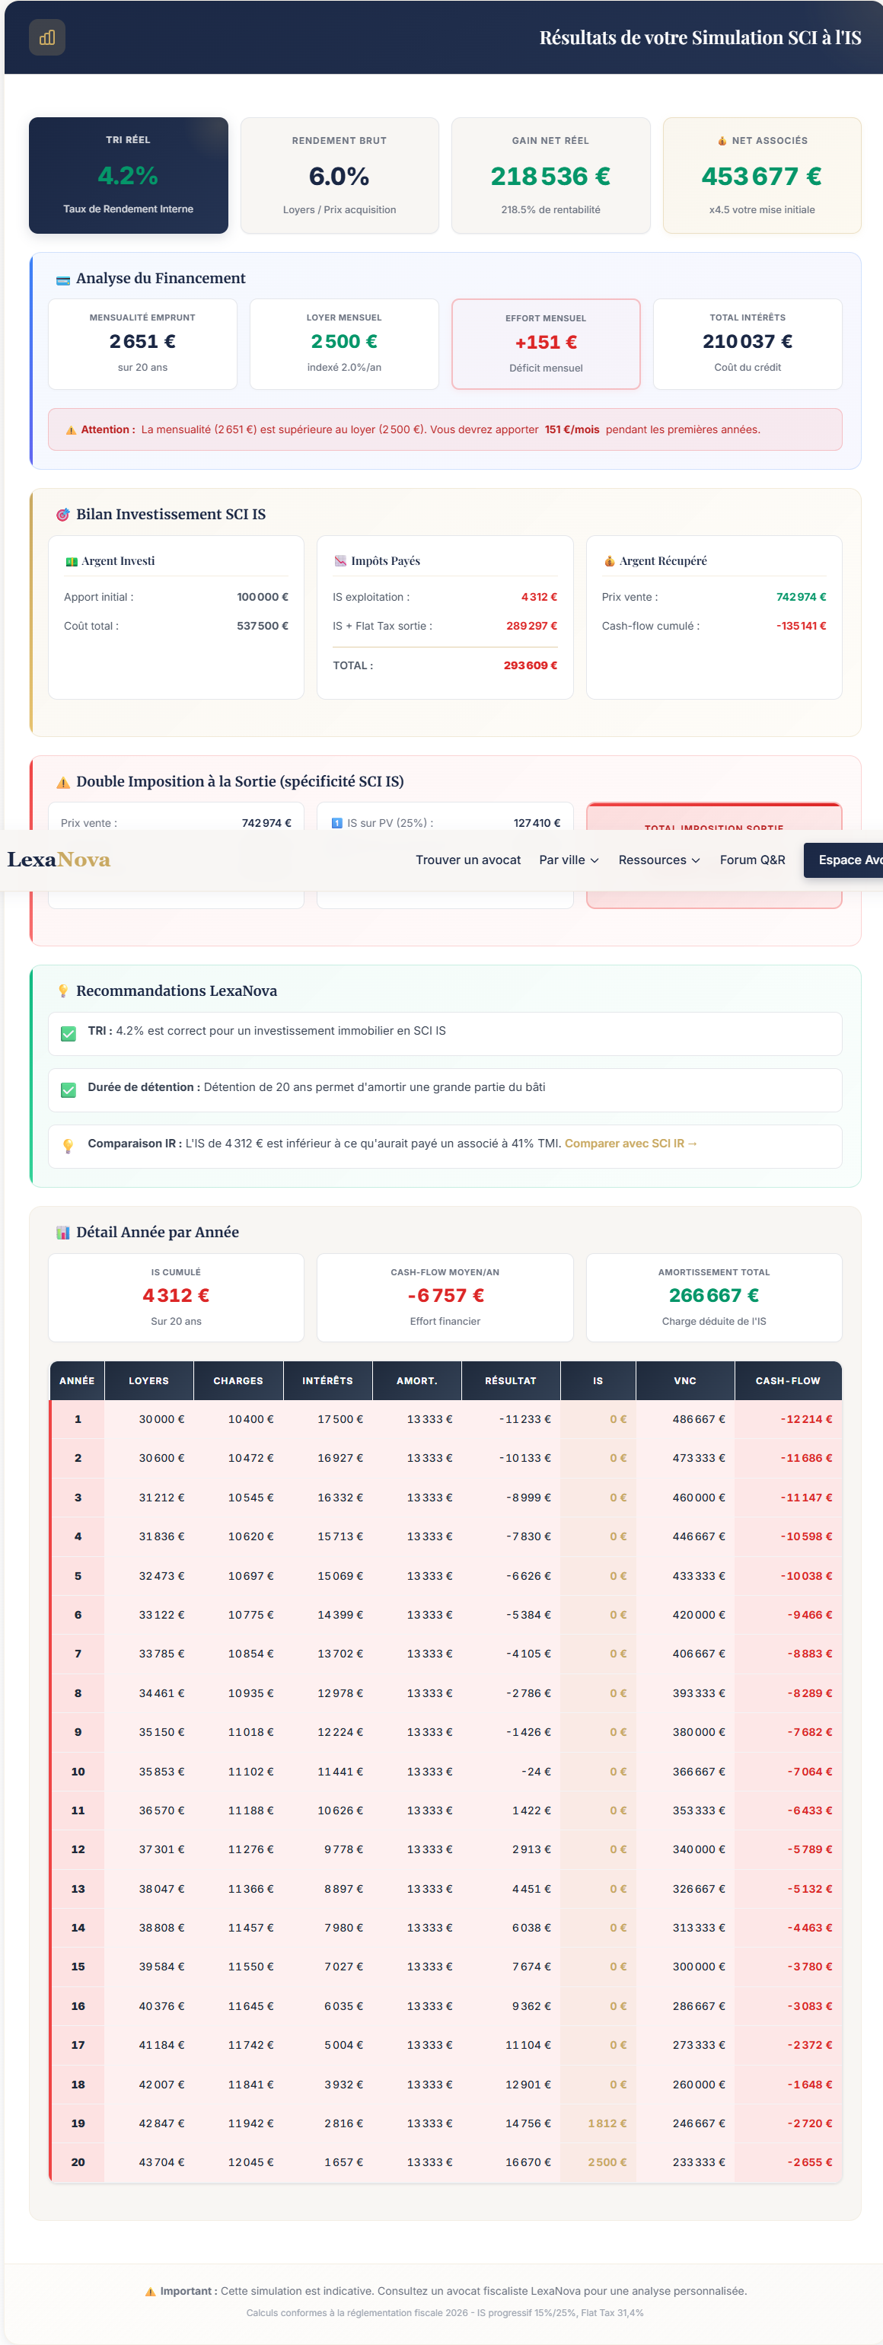Click year 1 cash-flow -12 214 €
This screenshot has width=883, height=2345.
(805, 1419)
